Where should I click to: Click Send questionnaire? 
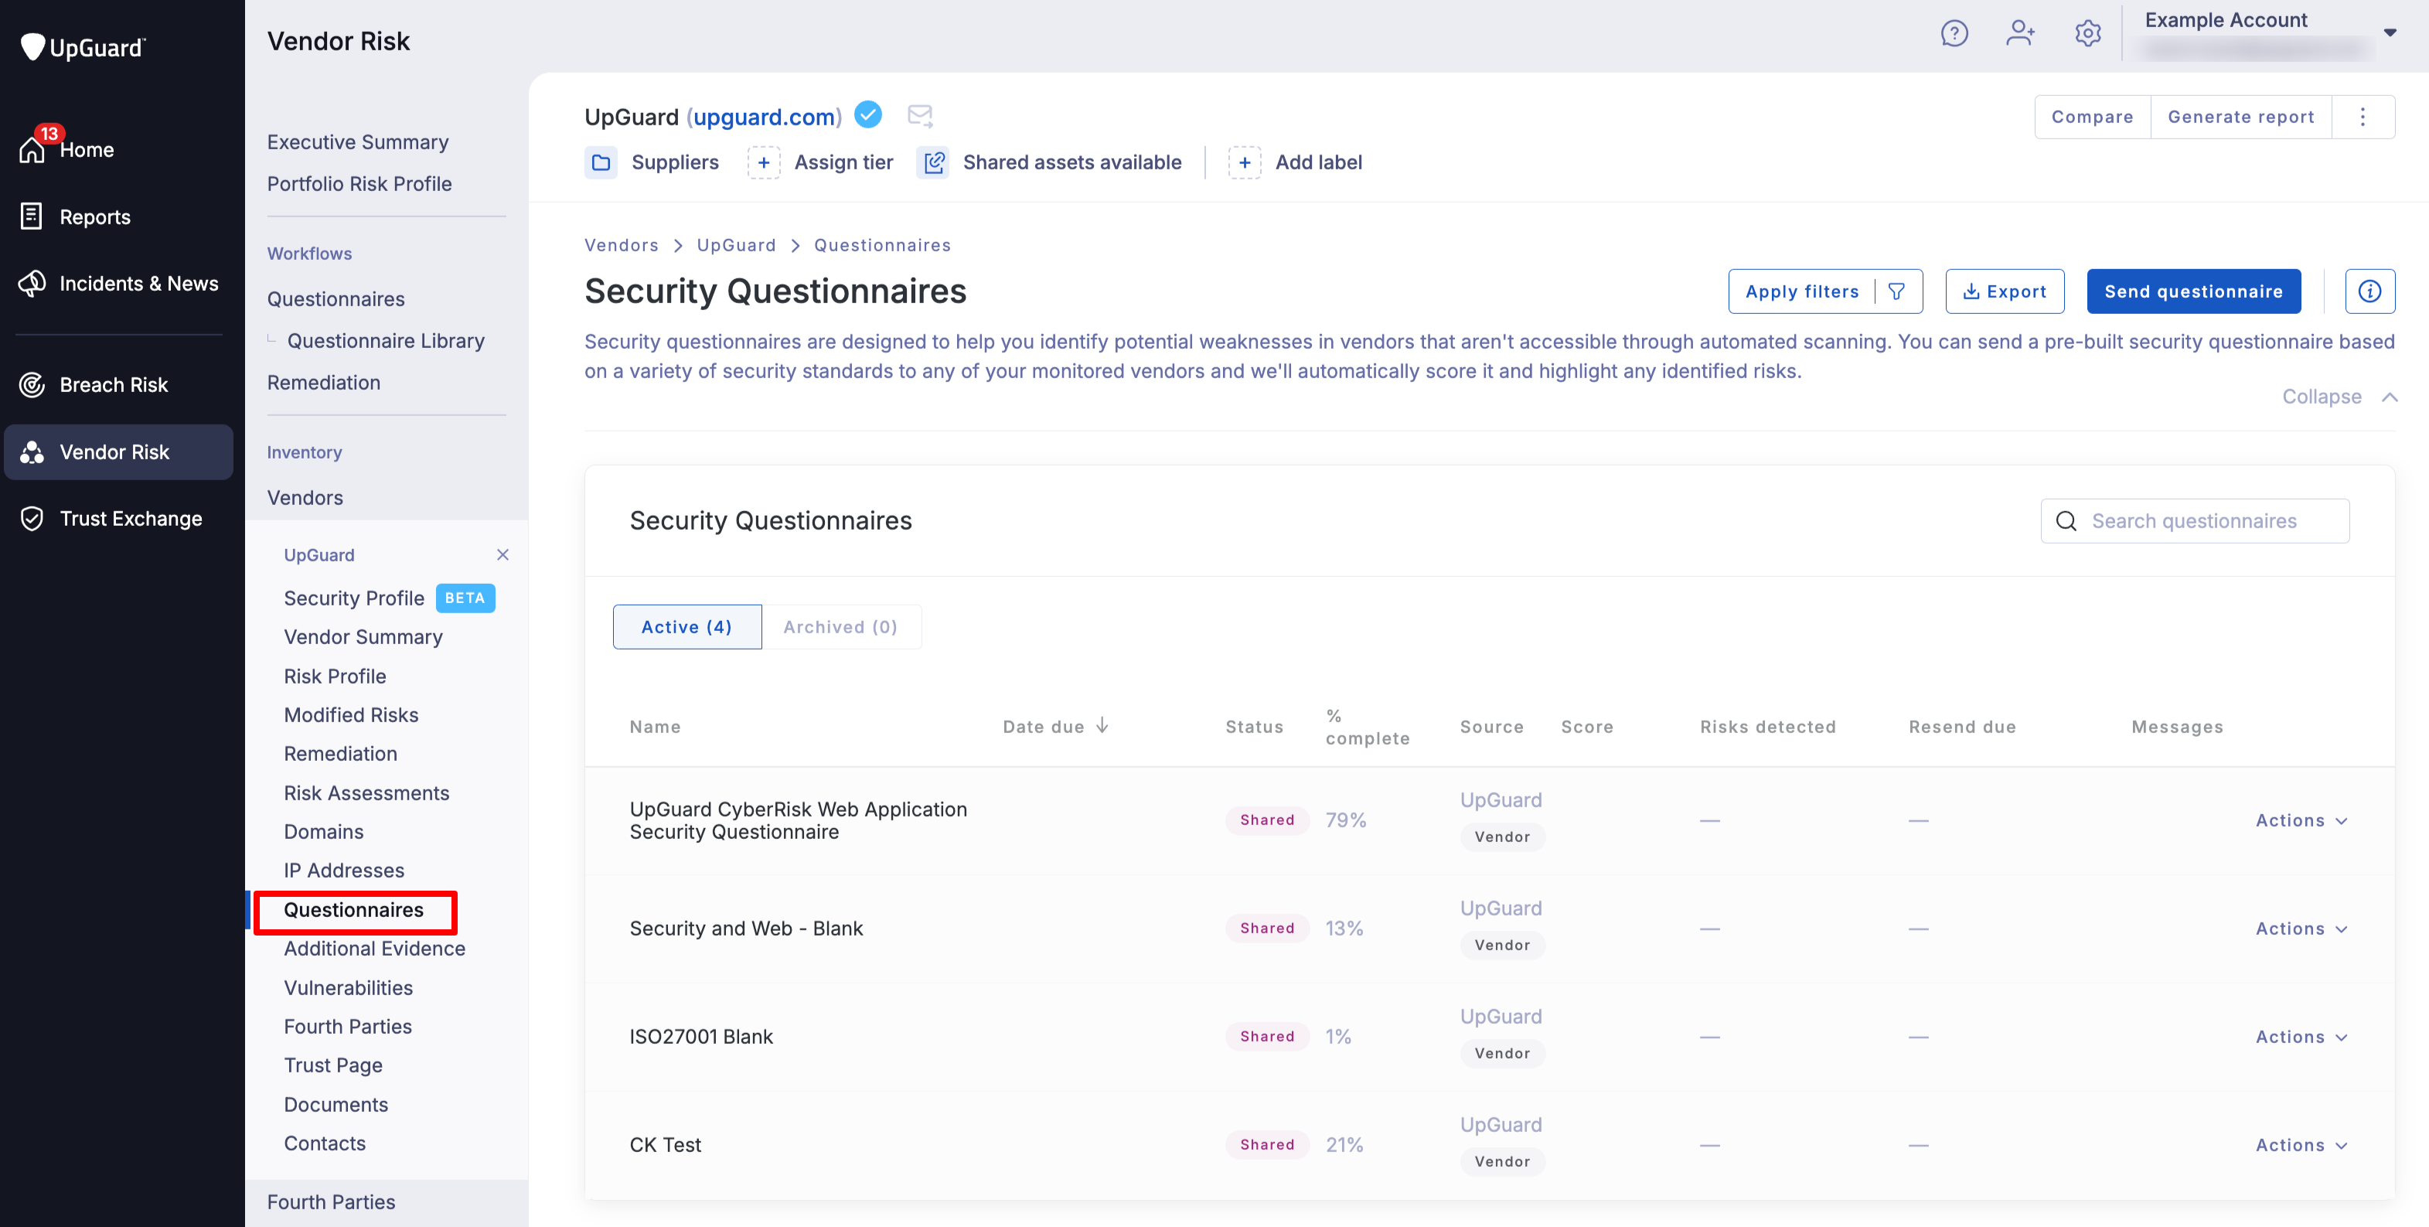pos(2193,291)
